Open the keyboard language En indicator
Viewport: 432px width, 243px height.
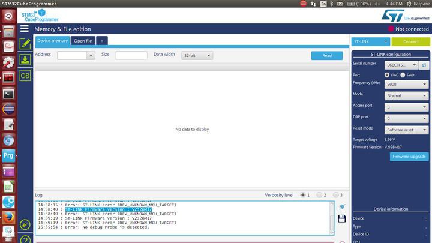click(x=323, y=4)
